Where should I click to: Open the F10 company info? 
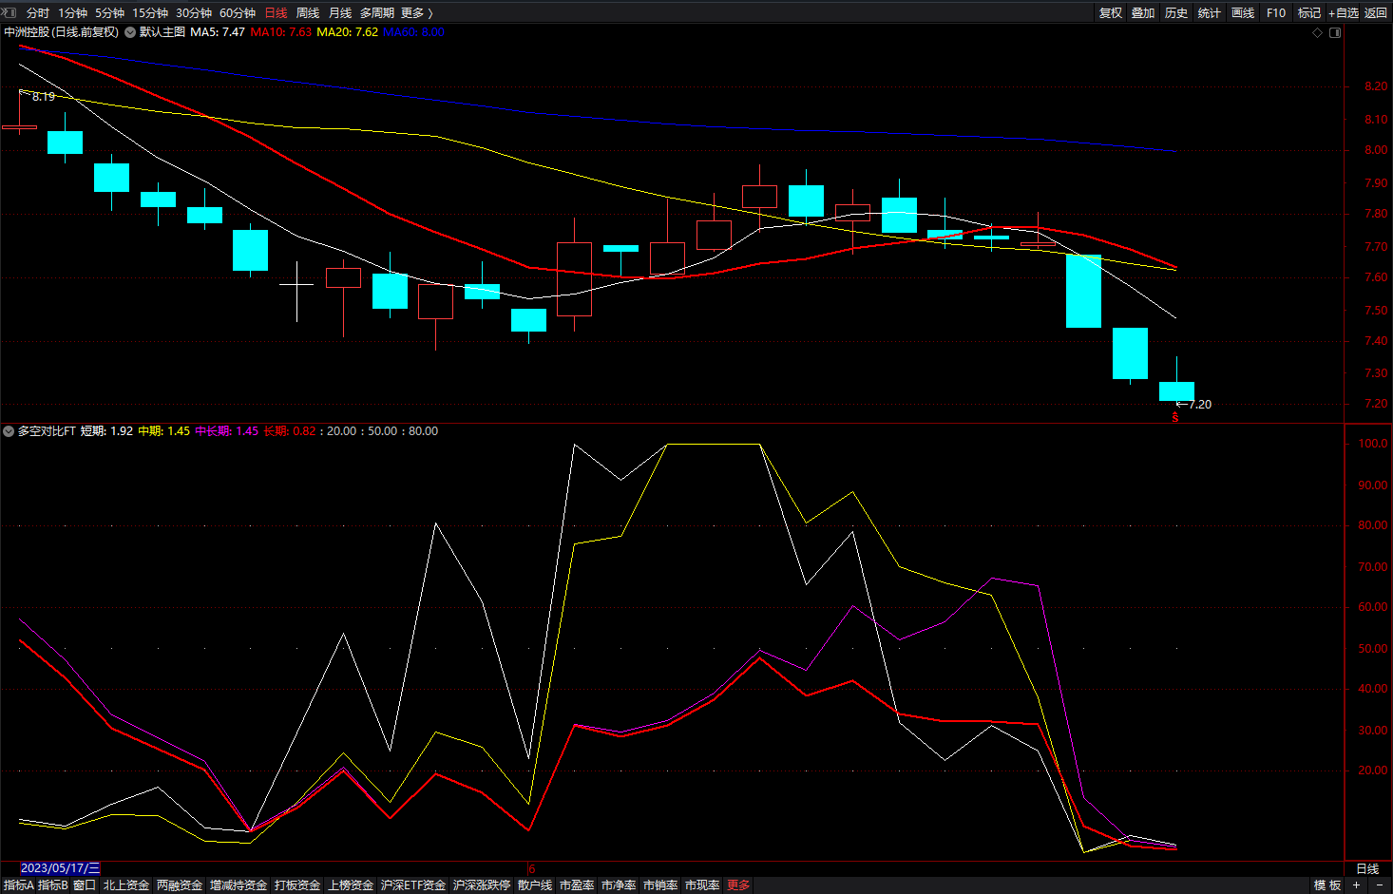[x=1276, y=13]
